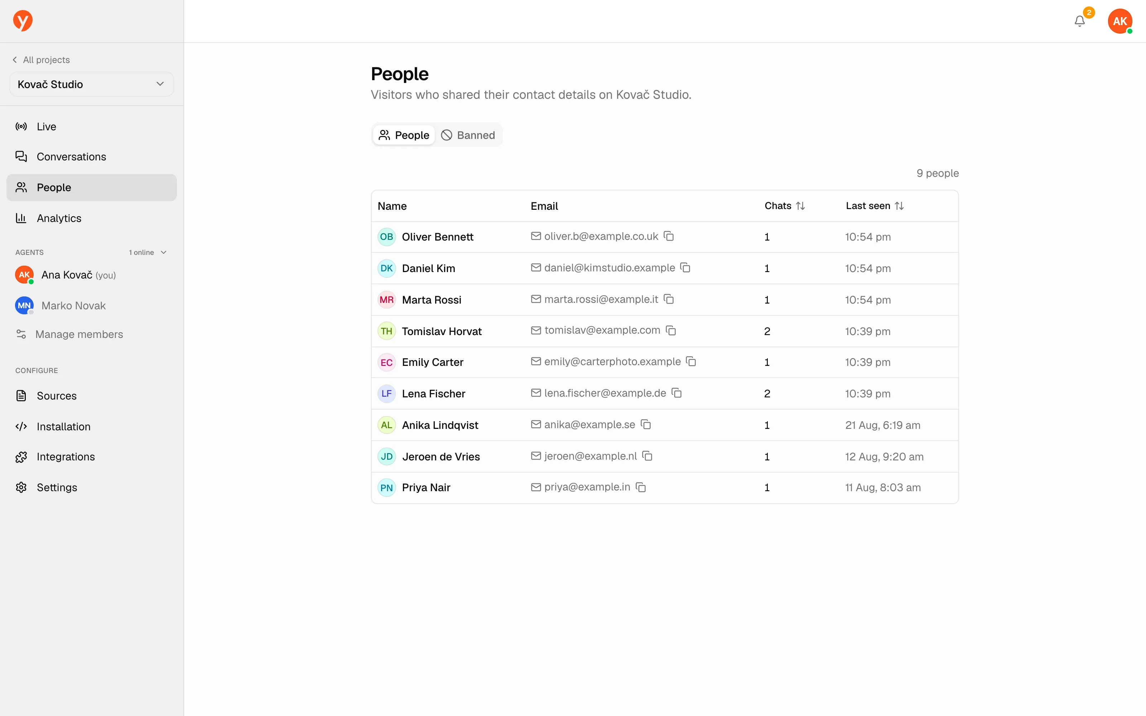1146x716 pixels.
Task: Copy Priya Nair's email address
Action: [x=641, y=487]
